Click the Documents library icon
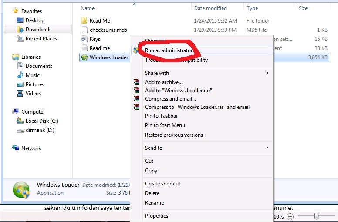338x222 pixels. 20,66
